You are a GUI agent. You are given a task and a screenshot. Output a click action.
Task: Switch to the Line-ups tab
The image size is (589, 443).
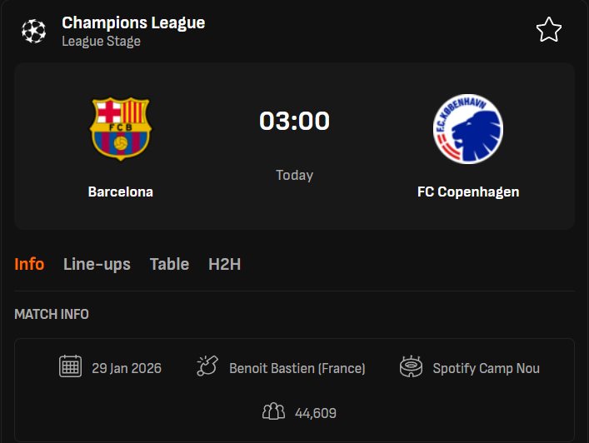(97, 264)
